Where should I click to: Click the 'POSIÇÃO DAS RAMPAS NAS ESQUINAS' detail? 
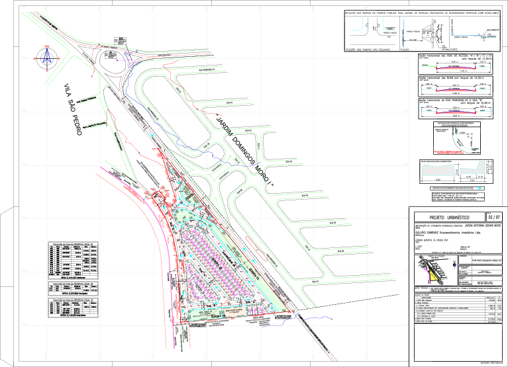coord(372,34)
